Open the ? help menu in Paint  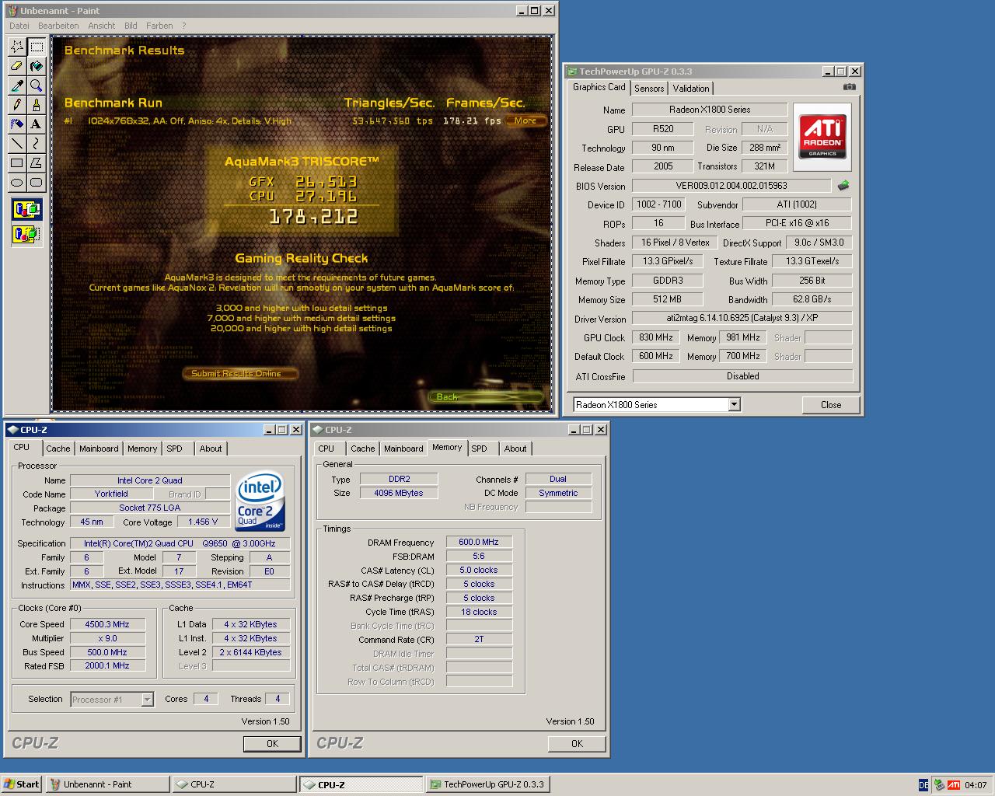[184, 26]
